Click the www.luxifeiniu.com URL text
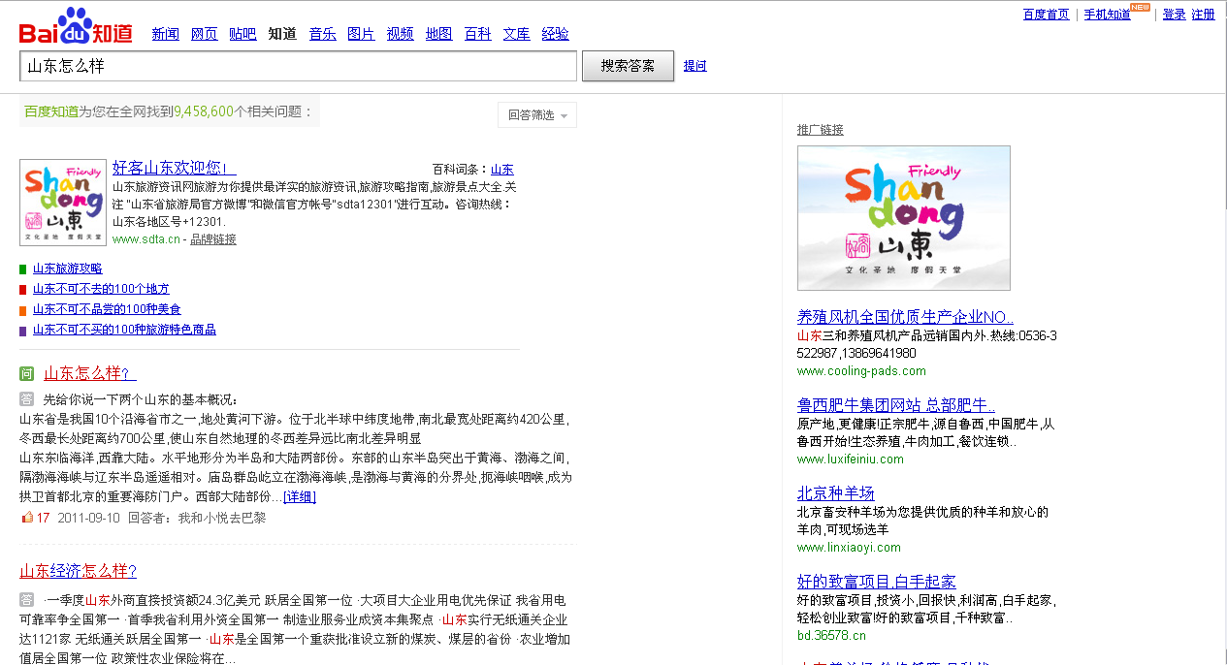This screenshot has width=1227, height=665. (851, 459)
